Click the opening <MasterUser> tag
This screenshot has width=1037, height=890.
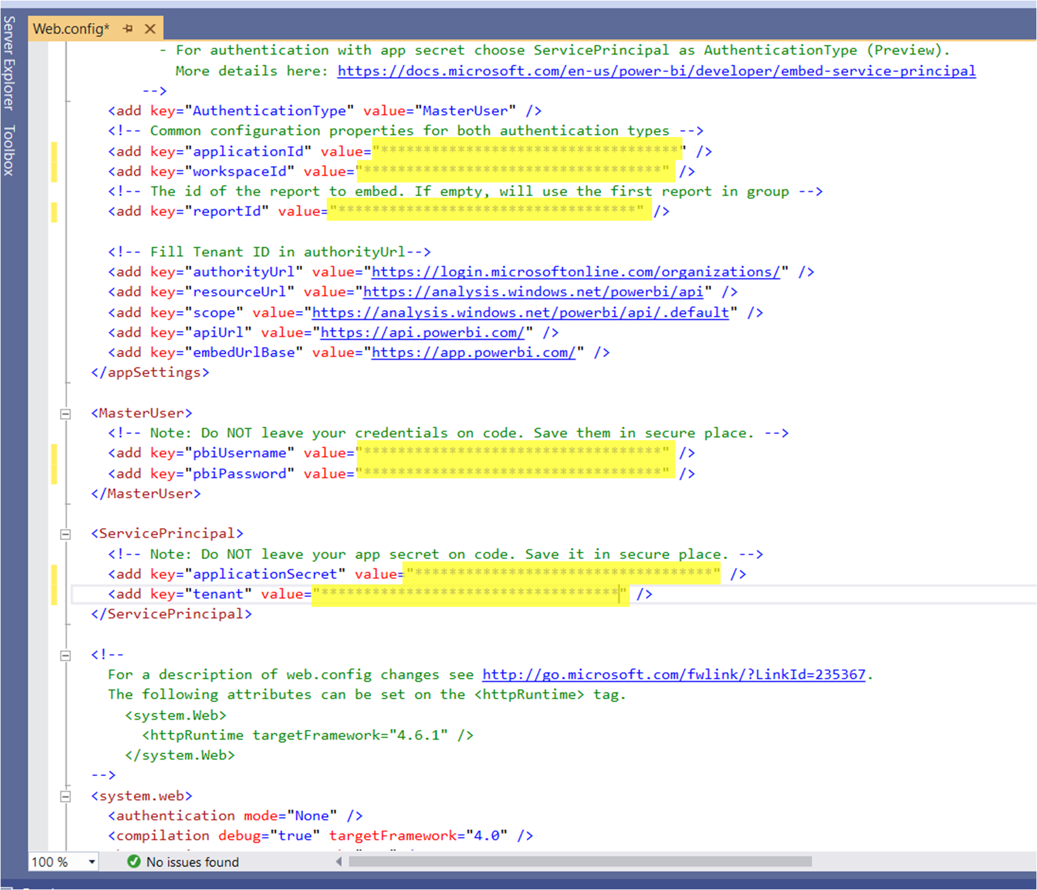[142, 413]
